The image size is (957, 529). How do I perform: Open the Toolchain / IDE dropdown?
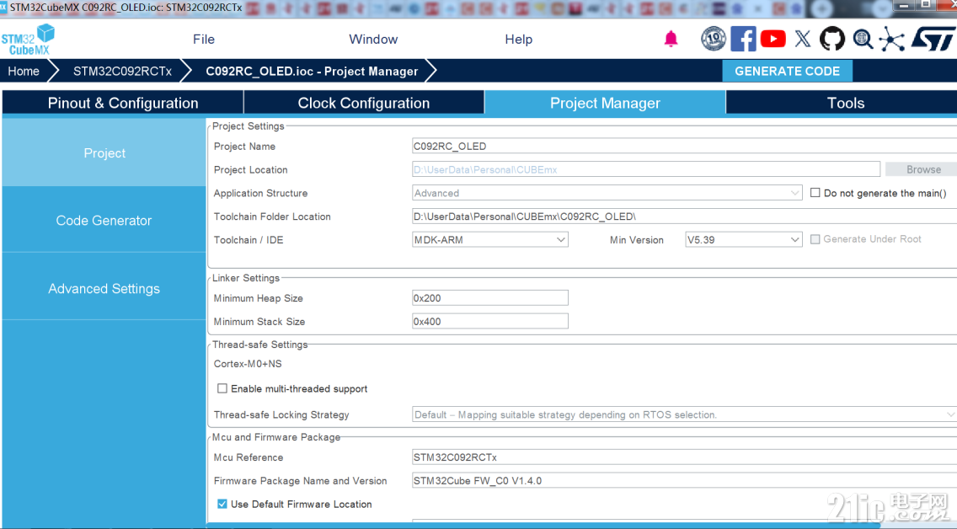tap(490, 240)
